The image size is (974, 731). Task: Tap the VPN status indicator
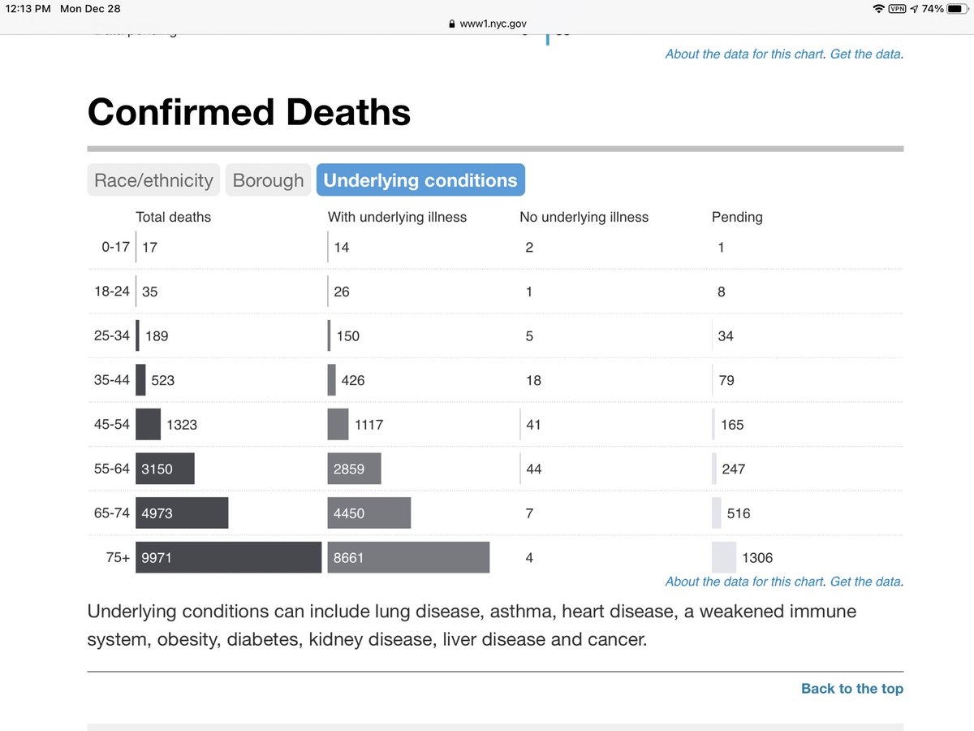tap(898, 9)
